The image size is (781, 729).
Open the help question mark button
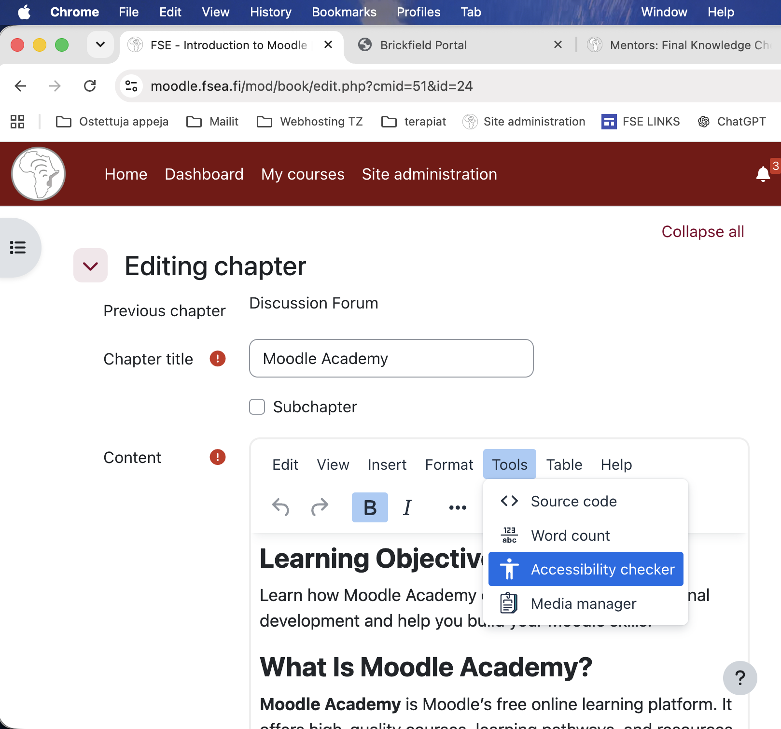pos(740,678)
